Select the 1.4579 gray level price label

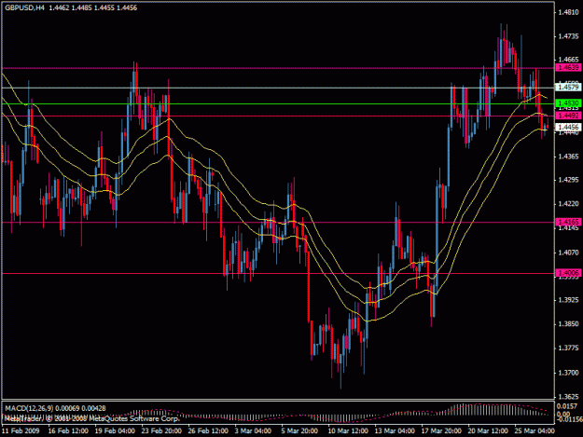[568, 88]
